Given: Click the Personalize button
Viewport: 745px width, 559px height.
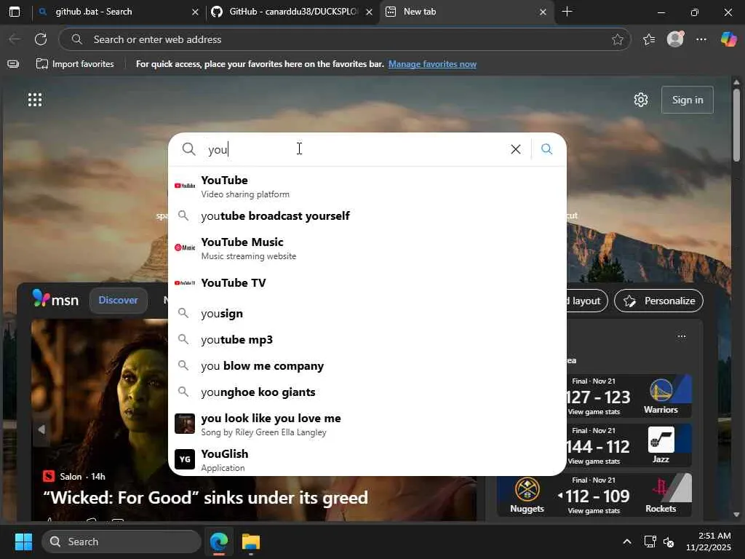Looking at the screenshot, I should [x=658, y=301].
